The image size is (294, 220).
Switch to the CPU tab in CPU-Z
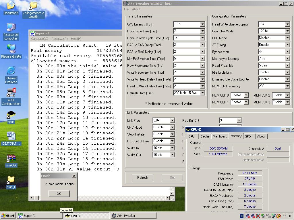coord(191,136)
